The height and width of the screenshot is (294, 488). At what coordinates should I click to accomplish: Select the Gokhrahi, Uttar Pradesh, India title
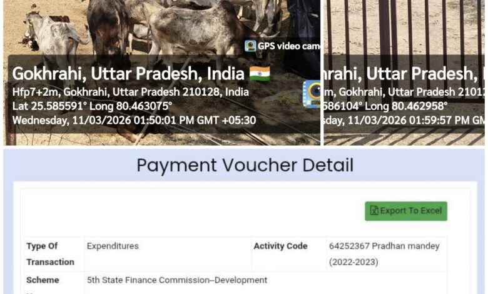[128, 74]
